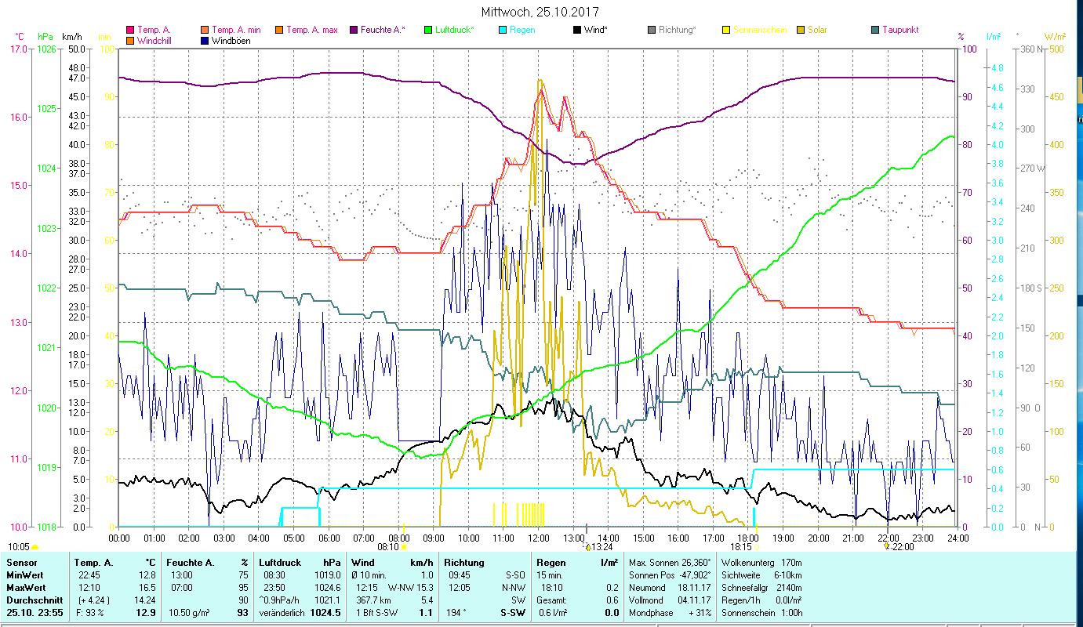This screenshot has width=1083, height=627.
Task: Click the yellow Sonnenschein legend swatch
Action: pos(726,30)
